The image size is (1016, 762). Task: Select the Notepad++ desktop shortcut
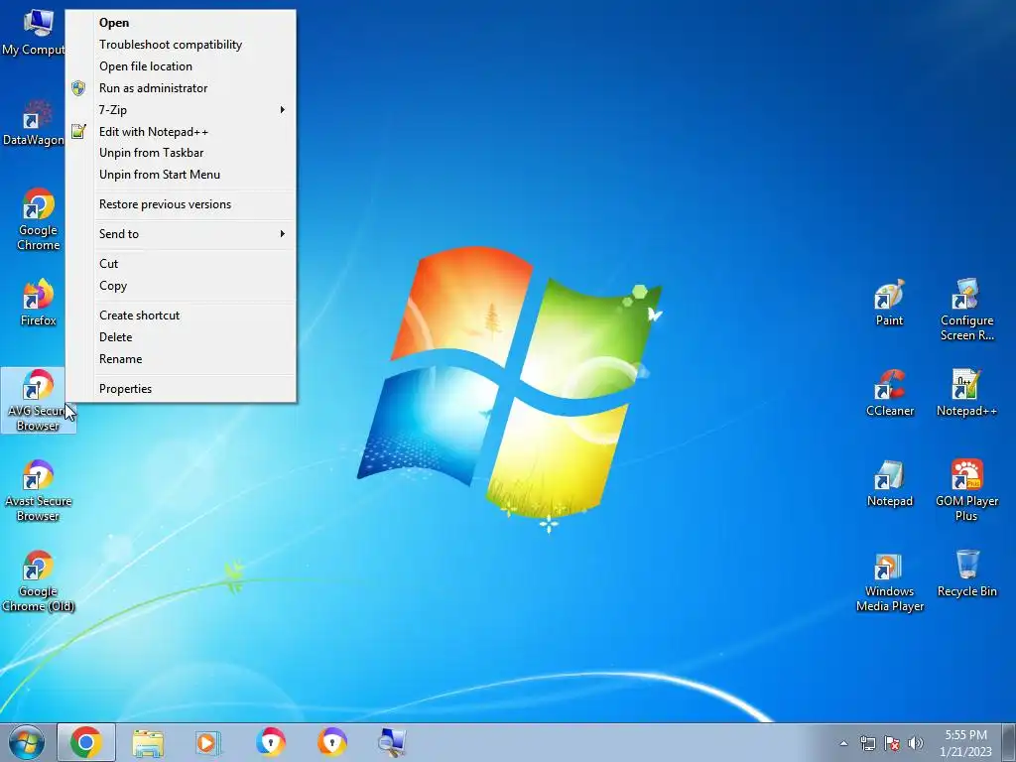tap(966, 393)
